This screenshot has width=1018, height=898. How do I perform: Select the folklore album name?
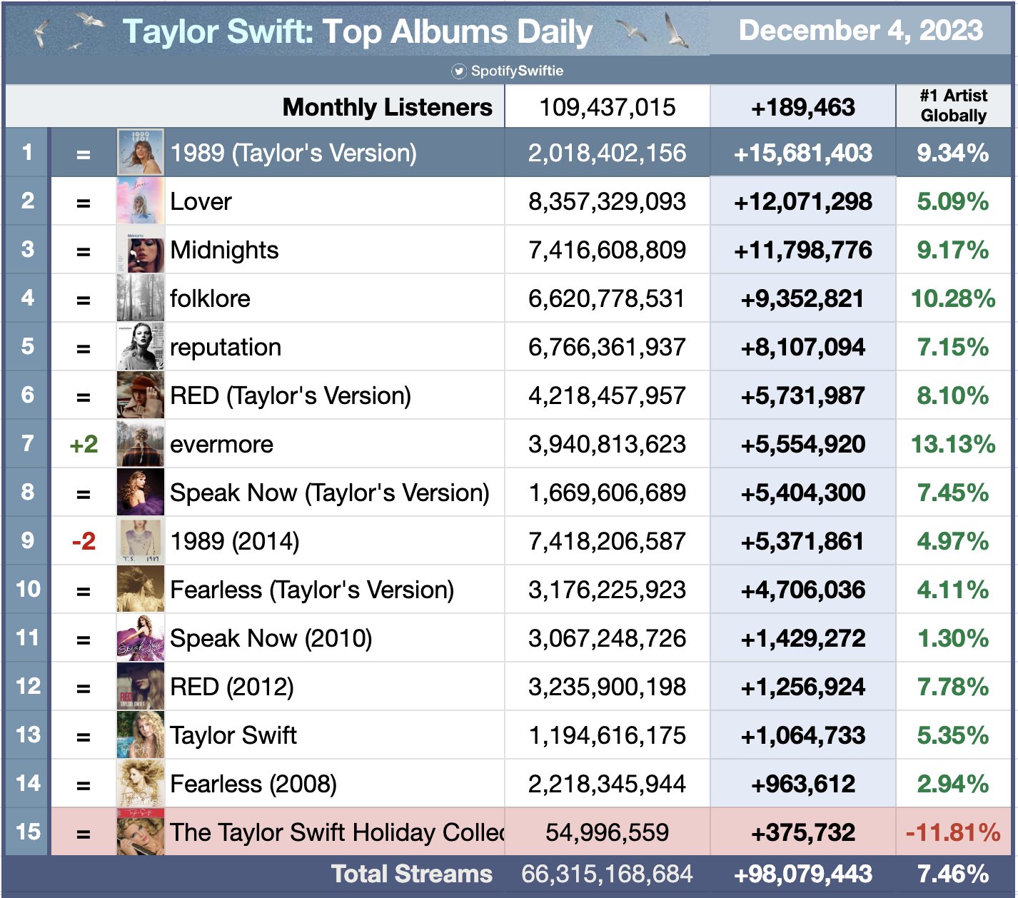point(210,298)
